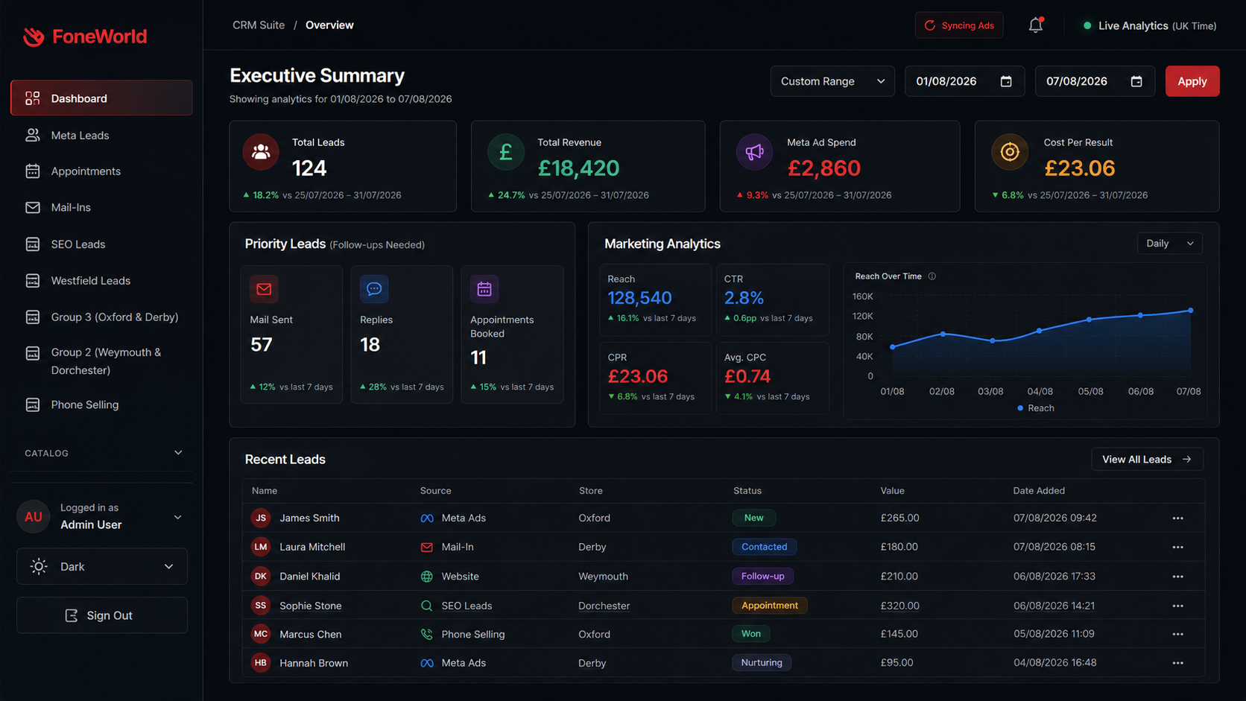The height and width of the screenshot is (701, 1246).
Task: Click the CRM Suite breadcrumb link
Action: tap(259, 25)
